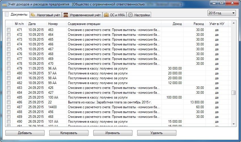Click document number 96 АА

tap(52, 68)
